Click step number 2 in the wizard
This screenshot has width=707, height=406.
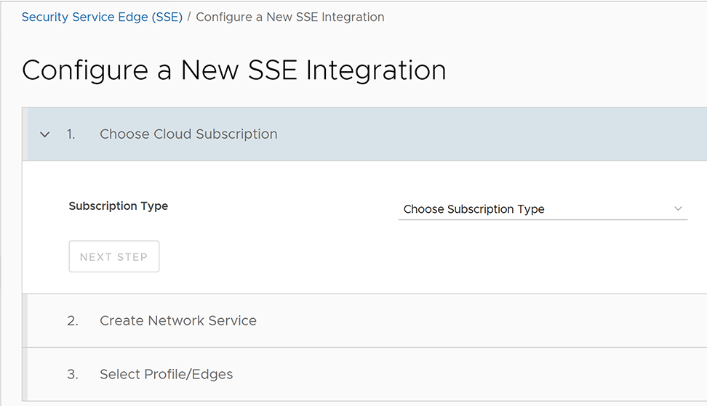pyautogui.click(x=72, y=320)
